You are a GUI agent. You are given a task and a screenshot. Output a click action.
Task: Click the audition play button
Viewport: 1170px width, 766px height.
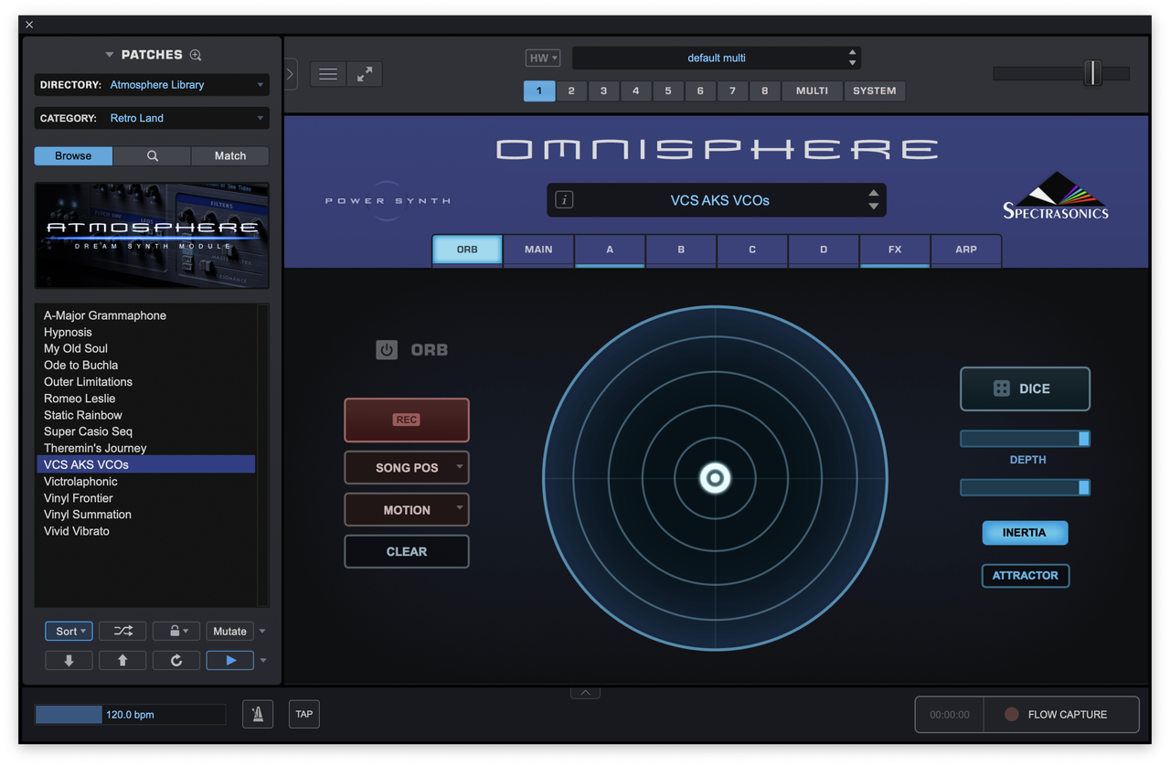(229, 660)
